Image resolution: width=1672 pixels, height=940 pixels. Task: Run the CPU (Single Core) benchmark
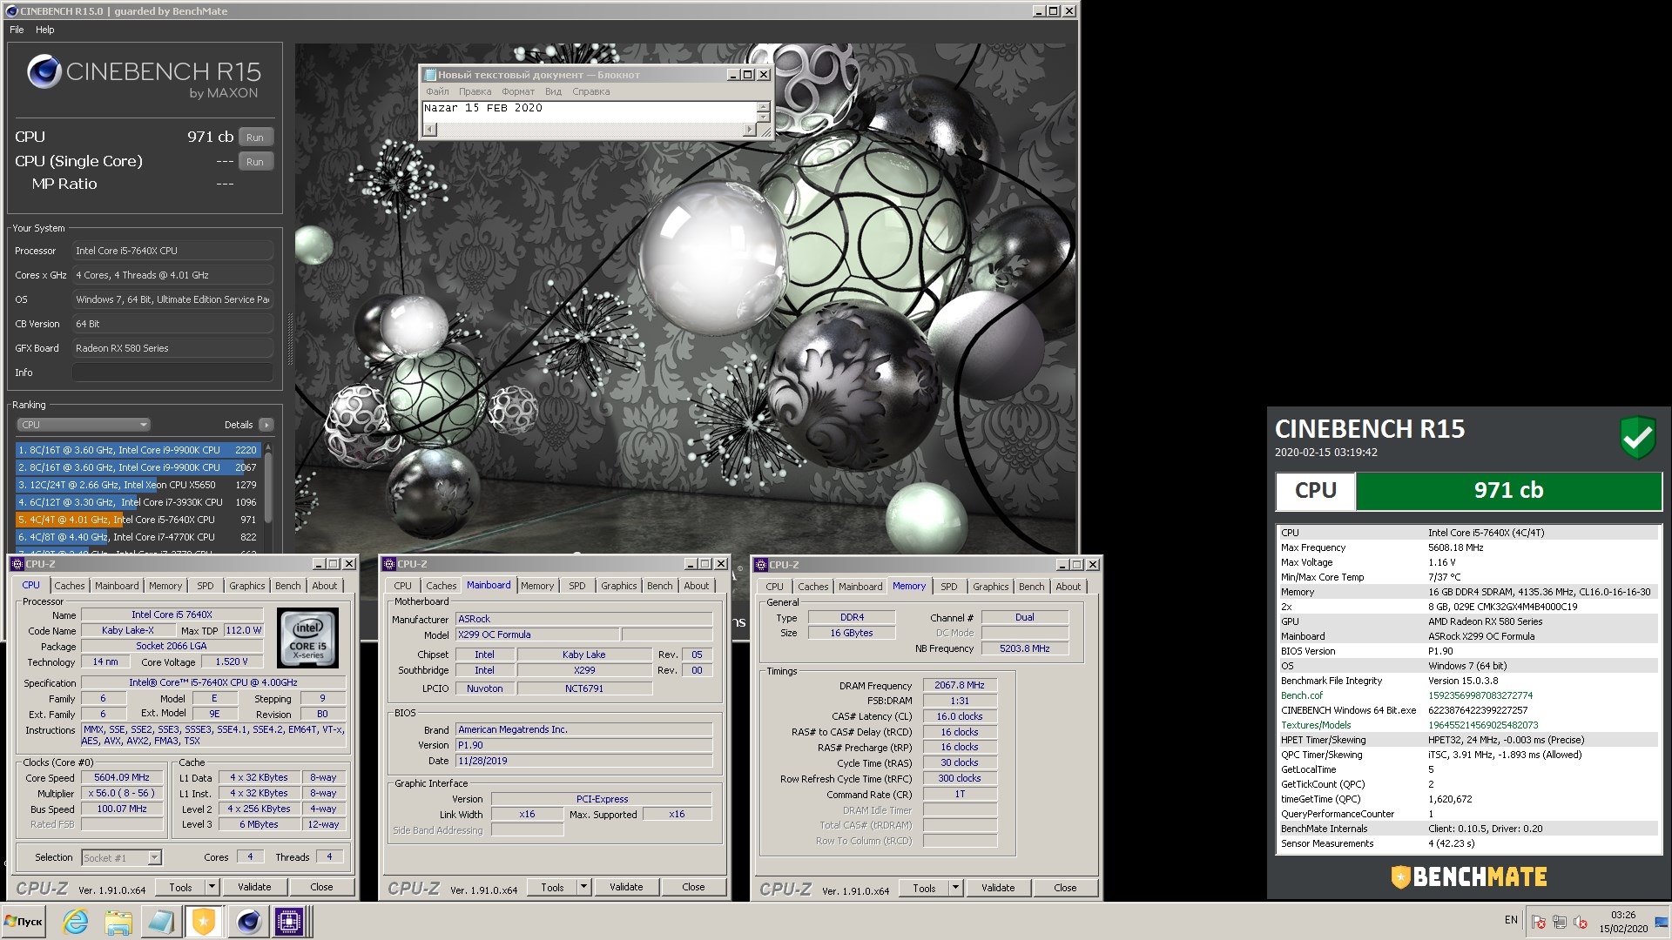[x=255, y=161]
